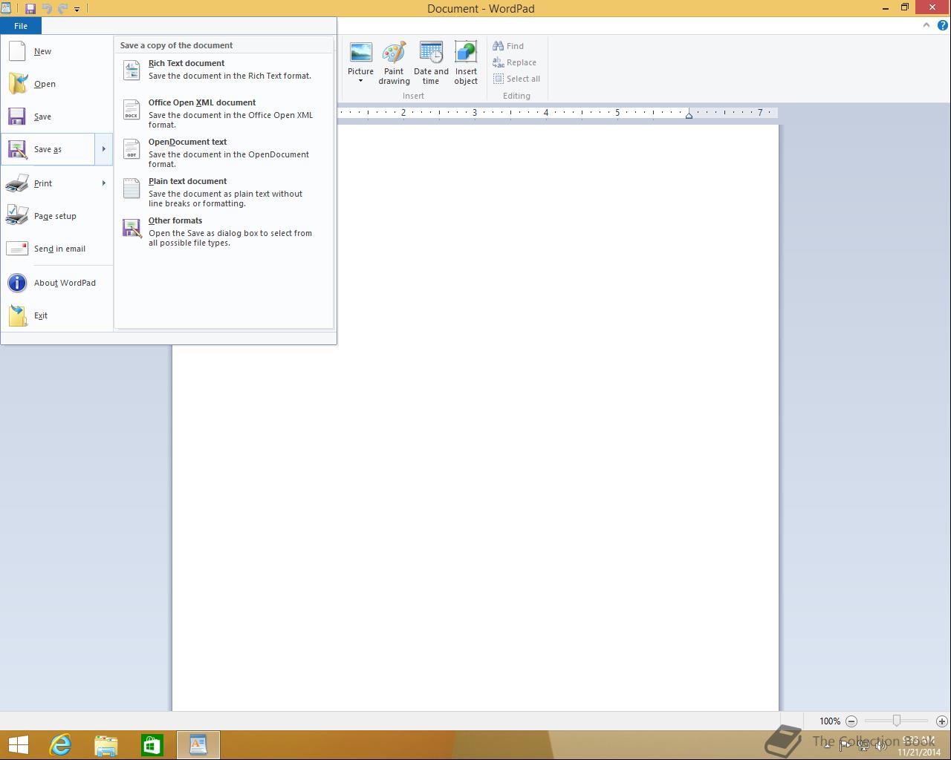Expand the Print submenu arrow
This screenshot has height=760, width=951.
[x=103, y=183]
